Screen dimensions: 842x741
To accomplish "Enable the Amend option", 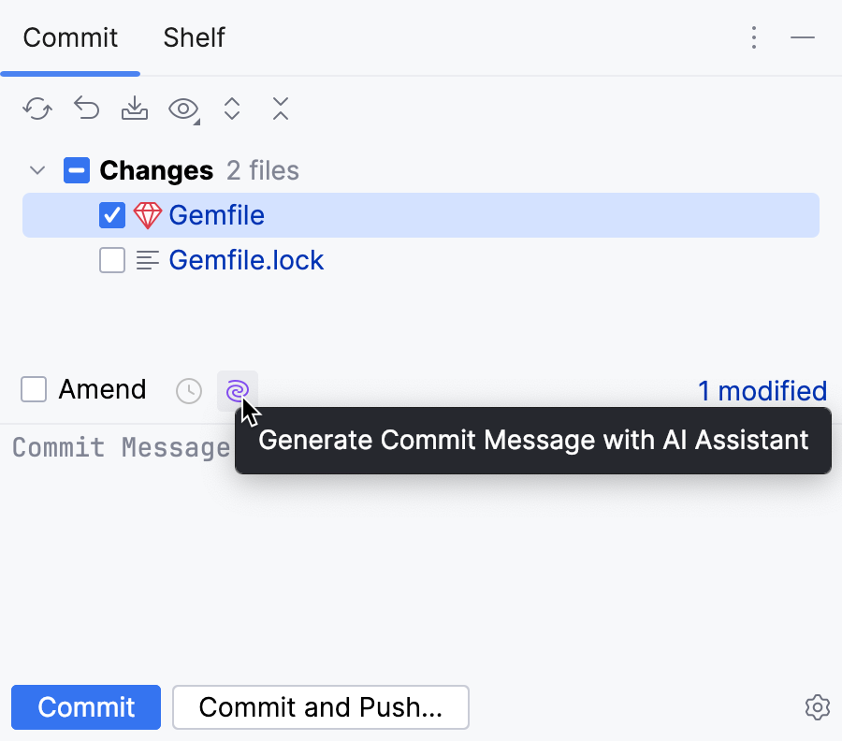I will (x=33, y=389).
